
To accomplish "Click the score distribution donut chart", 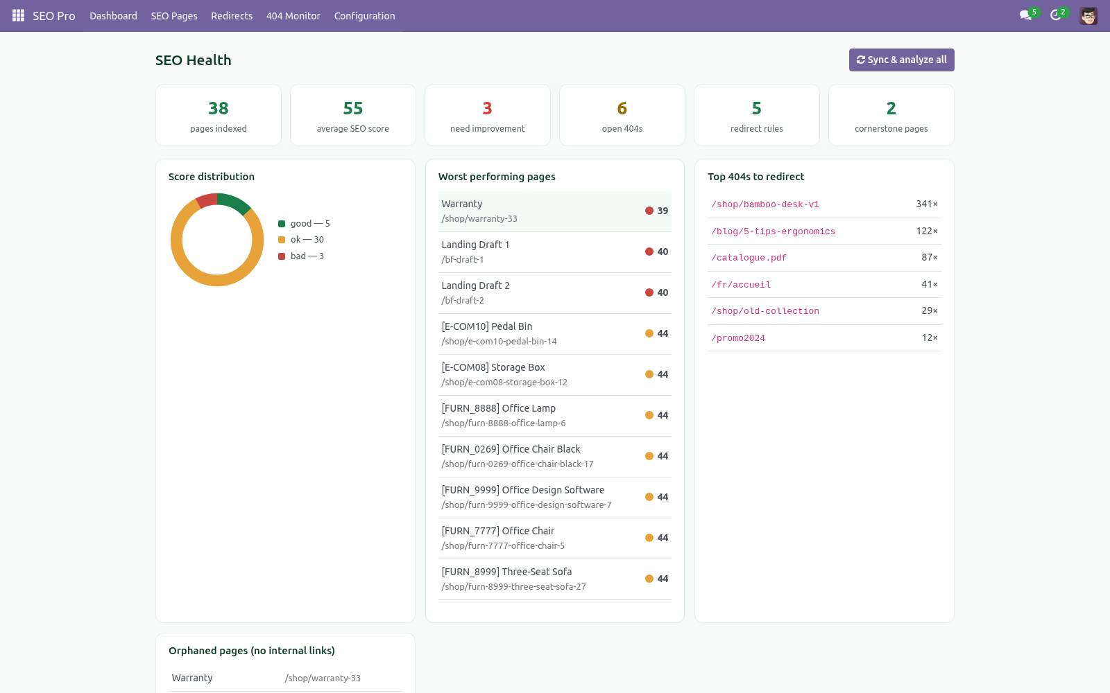I will point(217,240).
